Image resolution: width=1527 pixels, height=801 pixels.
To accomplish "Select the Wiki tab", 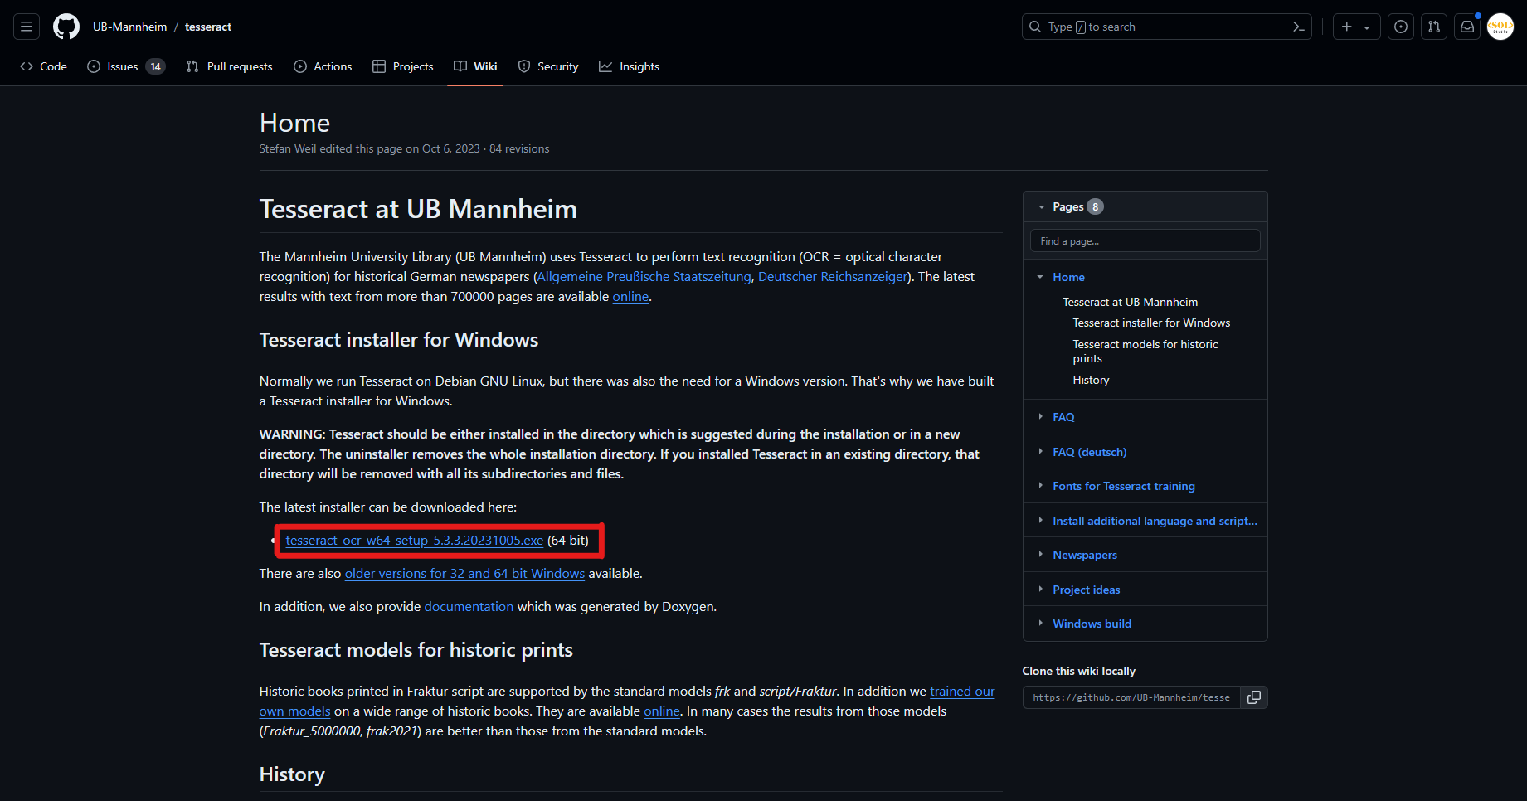I will coord(475,66).
